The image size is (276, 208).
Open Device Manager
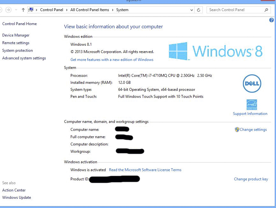(x=16, y=35)
